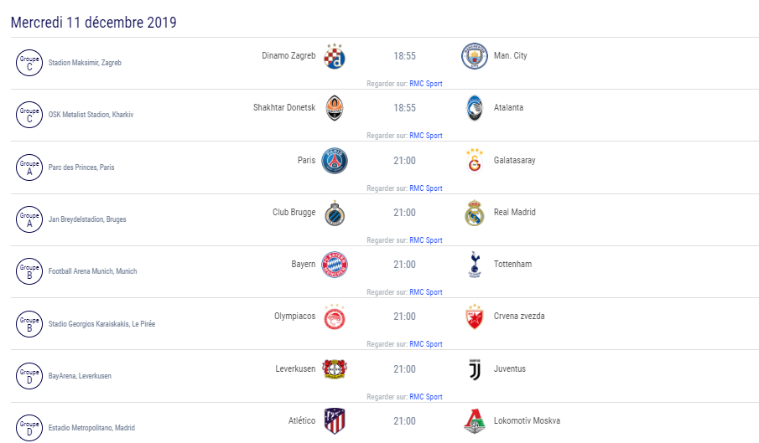Select the Atalanta club crest
Screen dimensions: 759x443
click(x=475, y=108)
